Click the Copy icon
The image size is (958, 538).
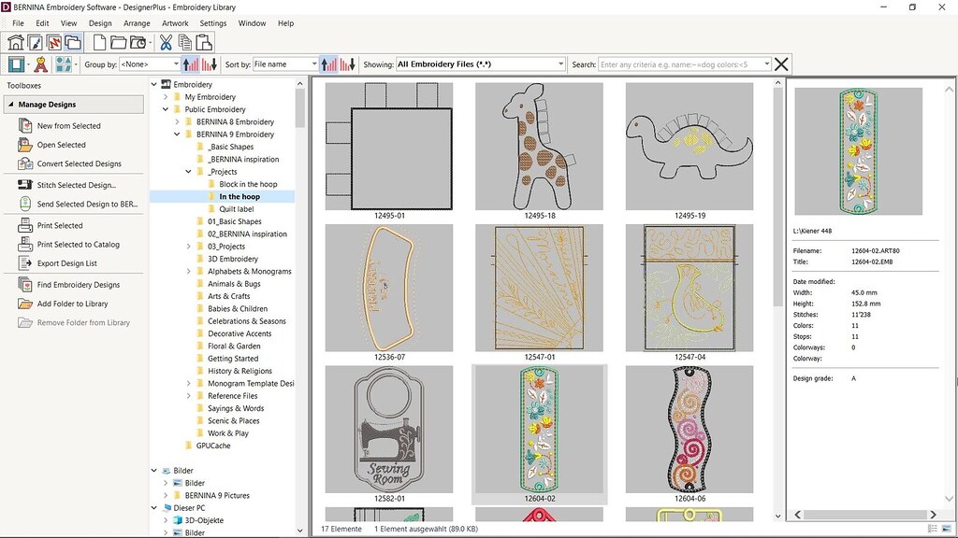pos(185,41)
